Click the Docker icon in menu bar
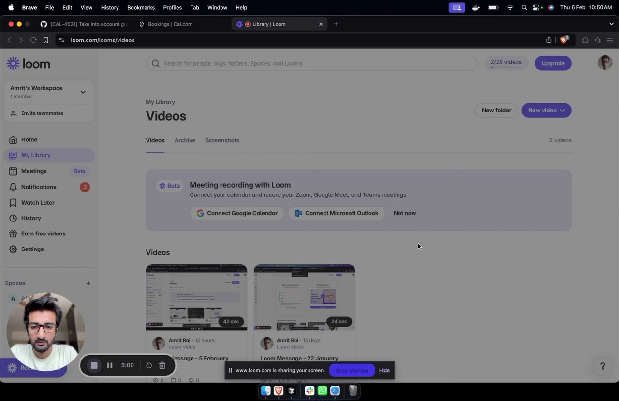Screen dimensions: 619x401 pyautogui.click(x=476, y=7)
